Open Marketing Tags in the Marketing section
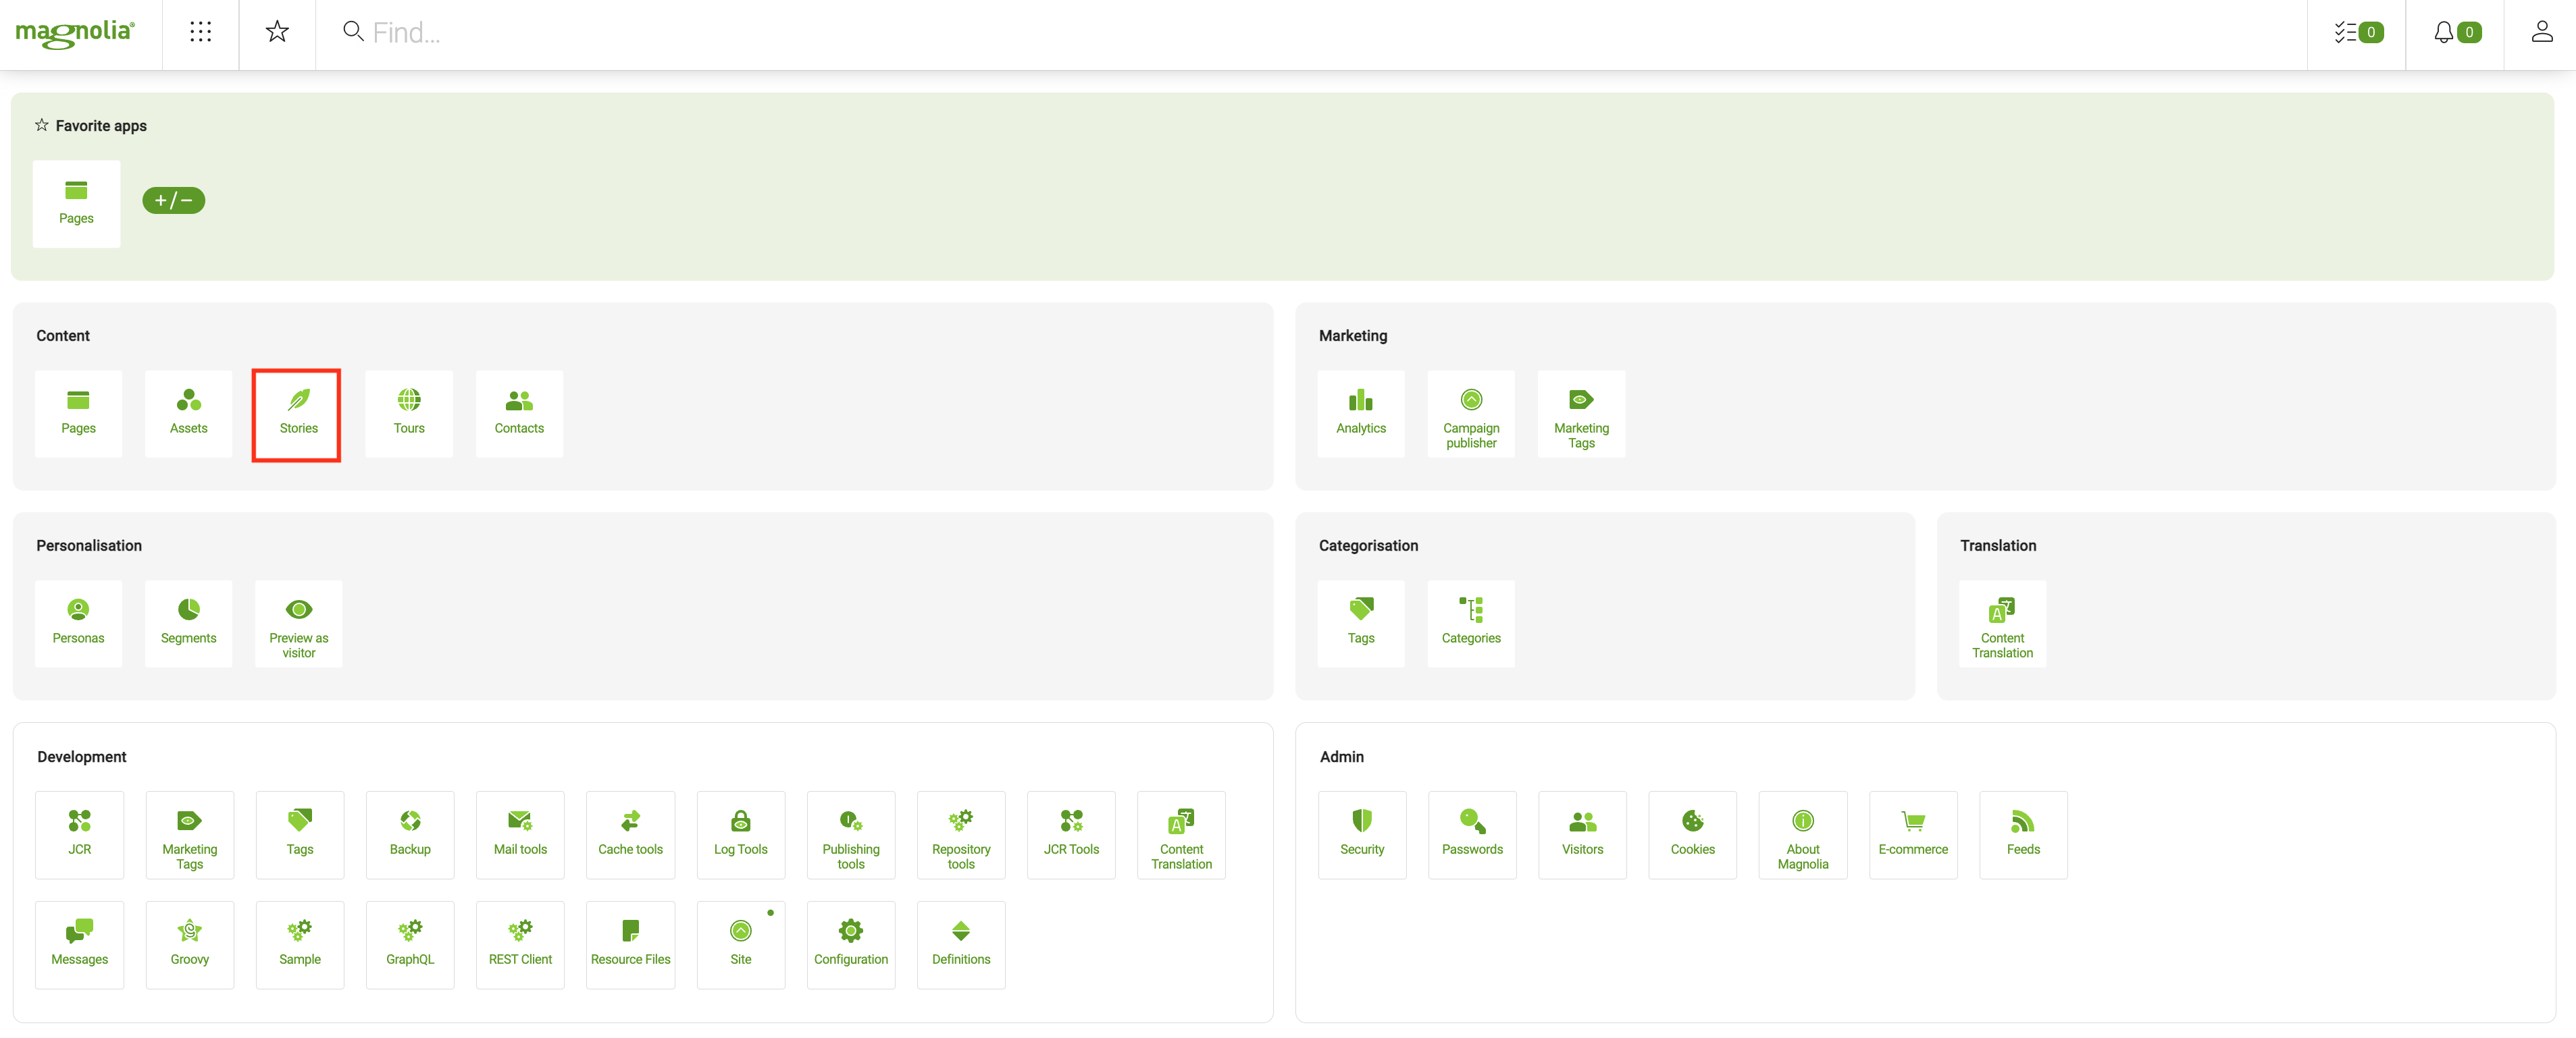 click(x=1581, y=414)
